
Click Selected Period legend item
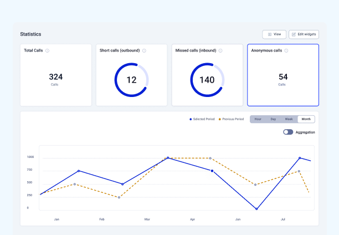tap(202, 119)
